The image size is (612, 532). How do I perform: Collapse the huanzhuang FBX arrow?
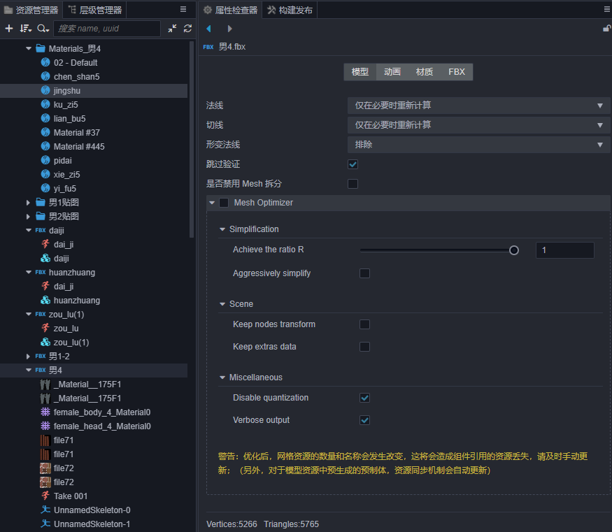(28, 272)
